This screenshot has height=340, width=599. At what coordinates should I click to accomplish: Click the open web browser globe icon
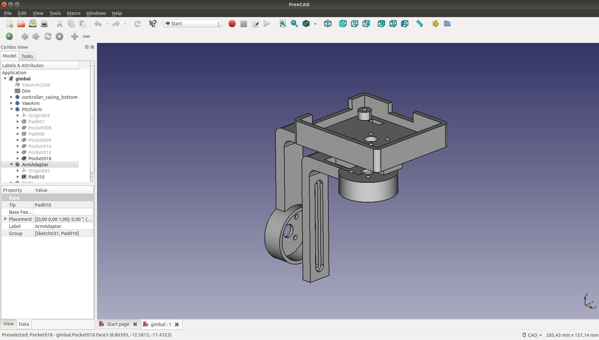pos(9,36)
